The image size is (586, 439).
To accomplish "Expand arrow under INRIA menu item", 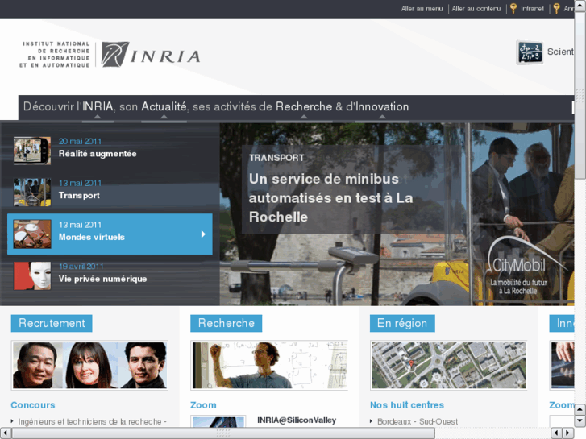I will [x=98, y=117].
